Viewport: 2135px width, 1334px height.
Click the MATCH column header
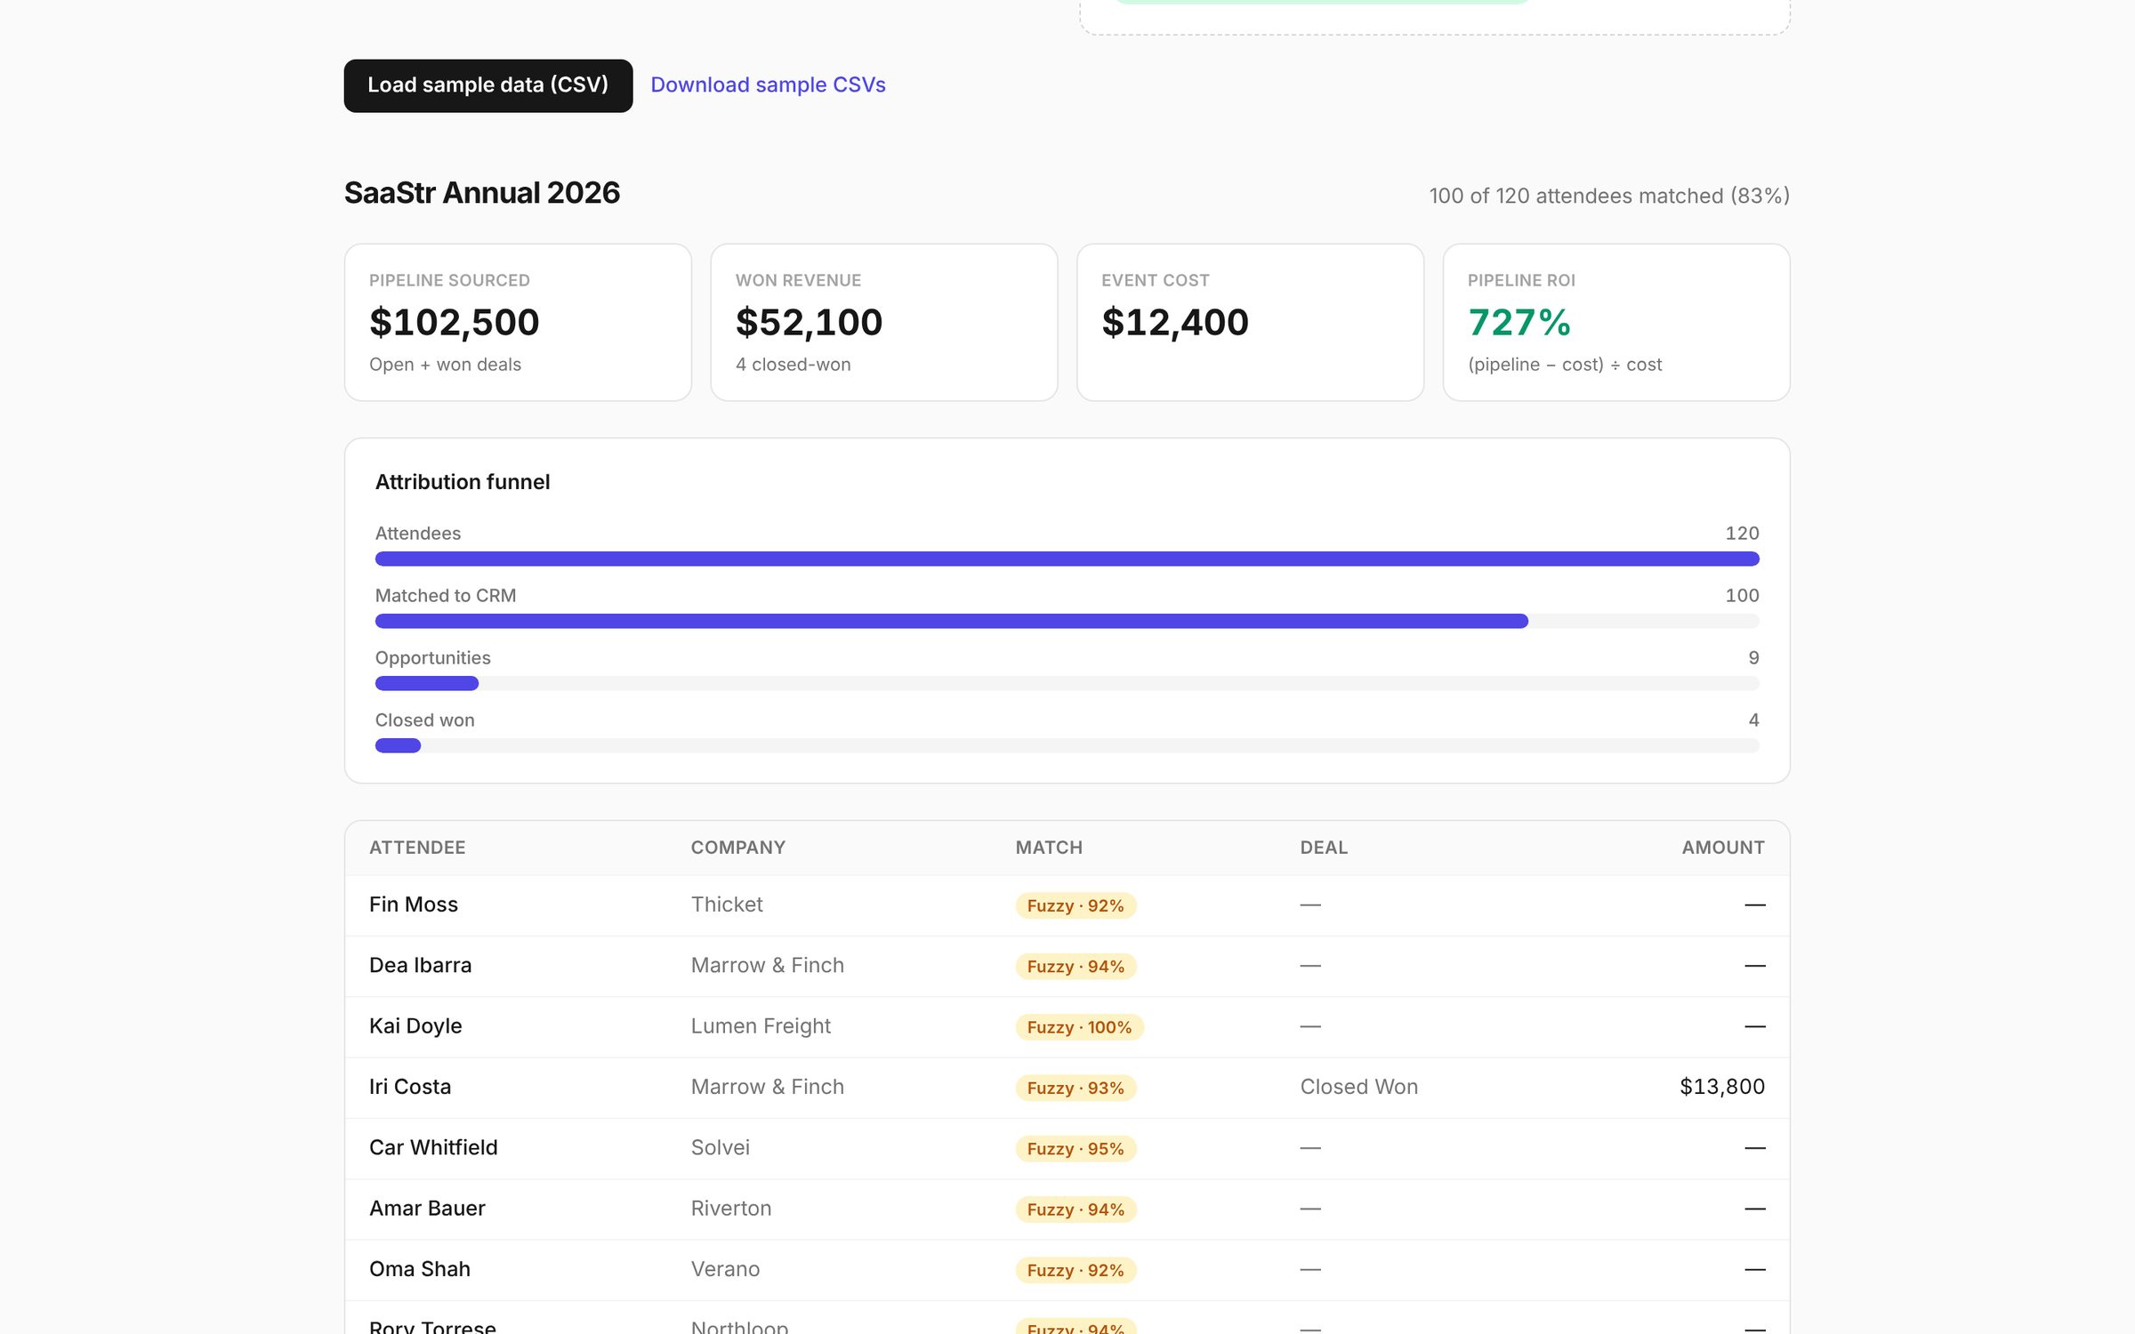(x=1049, y=848)
